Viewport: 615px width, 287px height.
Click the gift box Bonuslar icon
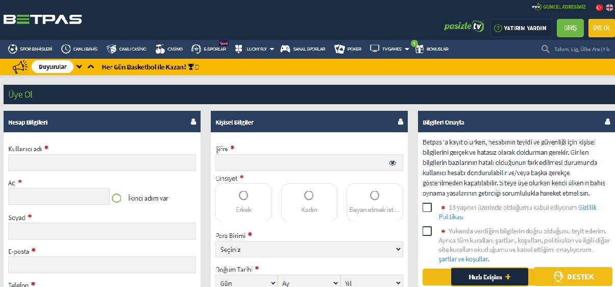(419, 49)
